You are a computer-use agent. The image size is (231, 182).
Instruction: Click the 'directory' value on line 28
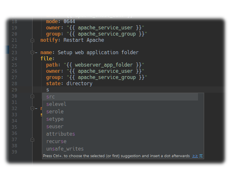pos(79,84)
